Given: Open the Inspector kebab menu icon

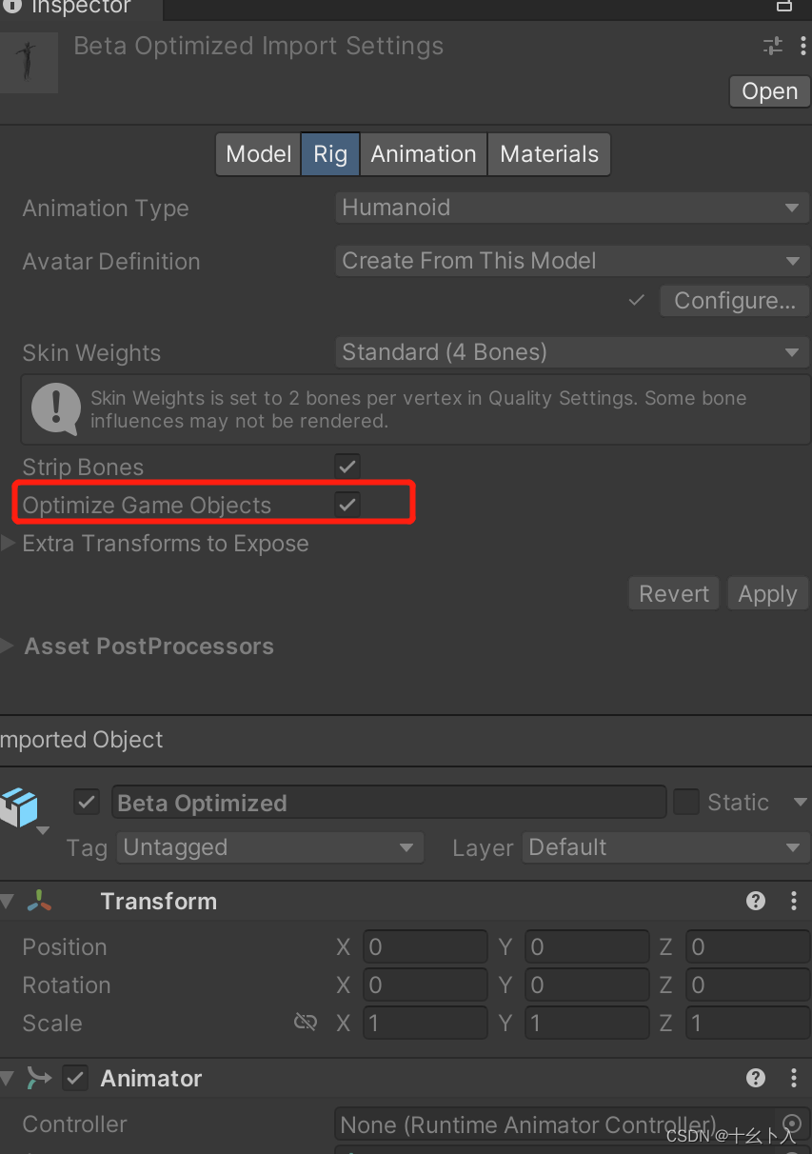Looking at the screenshot, I should coord(802,45).
